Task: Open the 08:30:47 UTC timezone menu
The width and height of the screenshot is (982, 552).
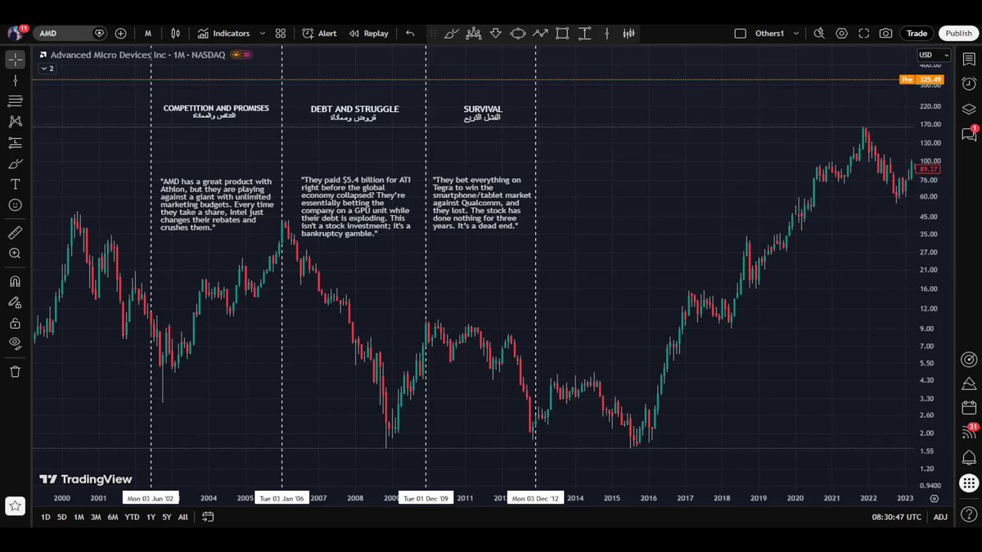Action: click(x=898, y=517)
